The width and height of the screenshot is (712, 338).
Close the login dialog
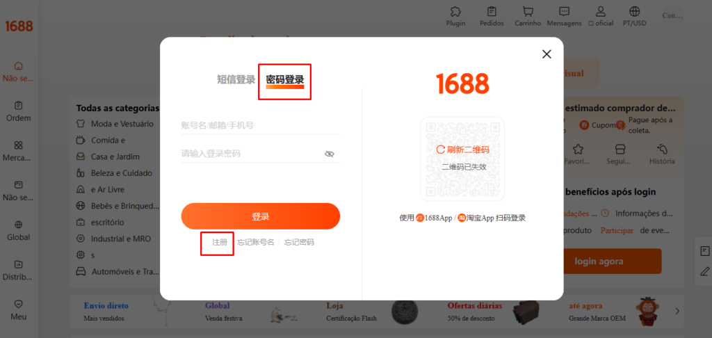(x=547, y=54)
